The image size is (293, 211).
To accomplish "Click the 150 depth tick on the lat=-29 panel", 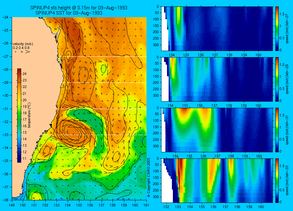I will click(x=156, y=76).
